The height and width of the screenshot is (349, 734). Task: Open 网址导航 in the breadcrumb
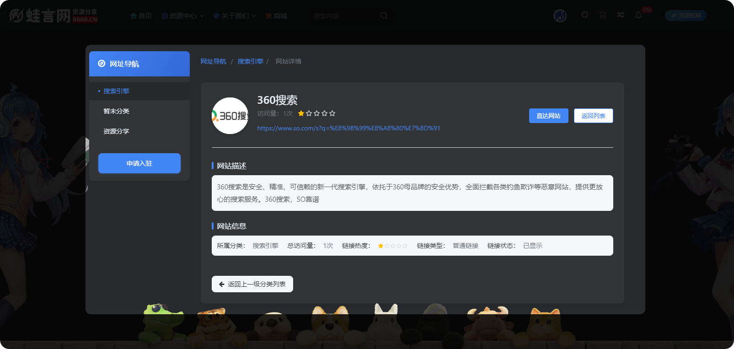pos(213,61)
